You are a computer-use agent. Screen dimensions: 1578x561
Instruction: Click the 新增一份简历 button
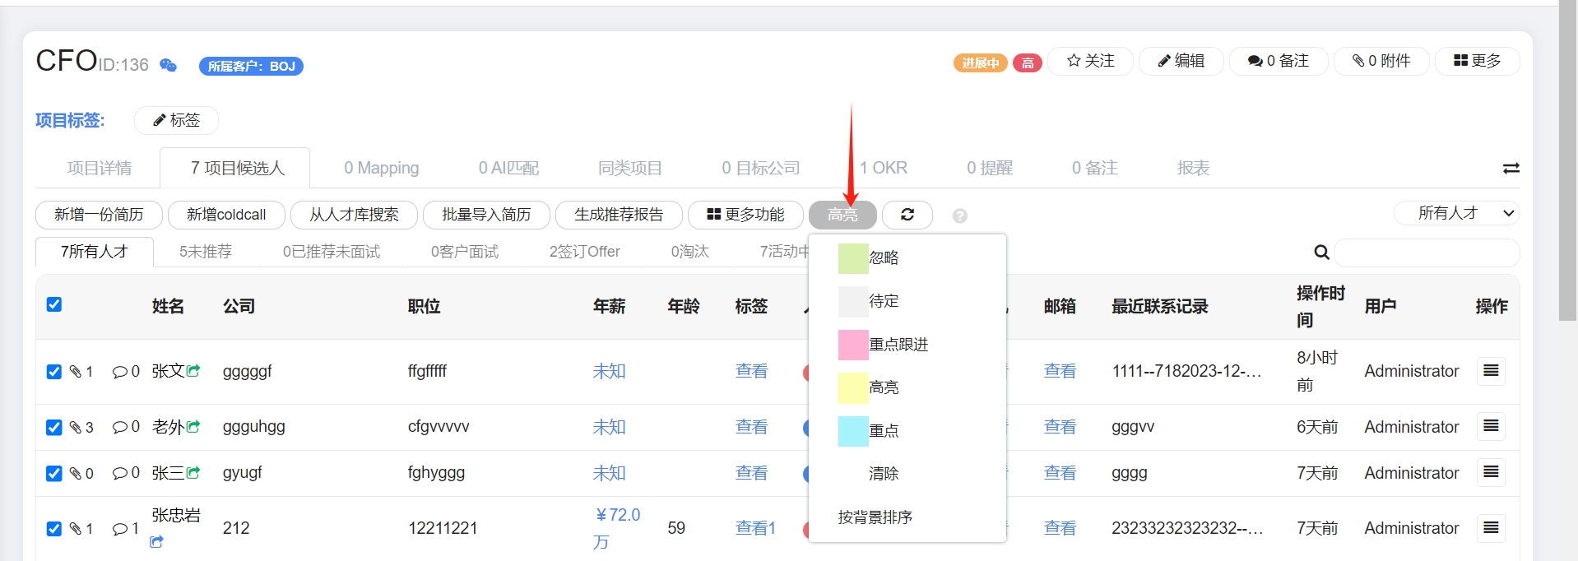point(99,215)
